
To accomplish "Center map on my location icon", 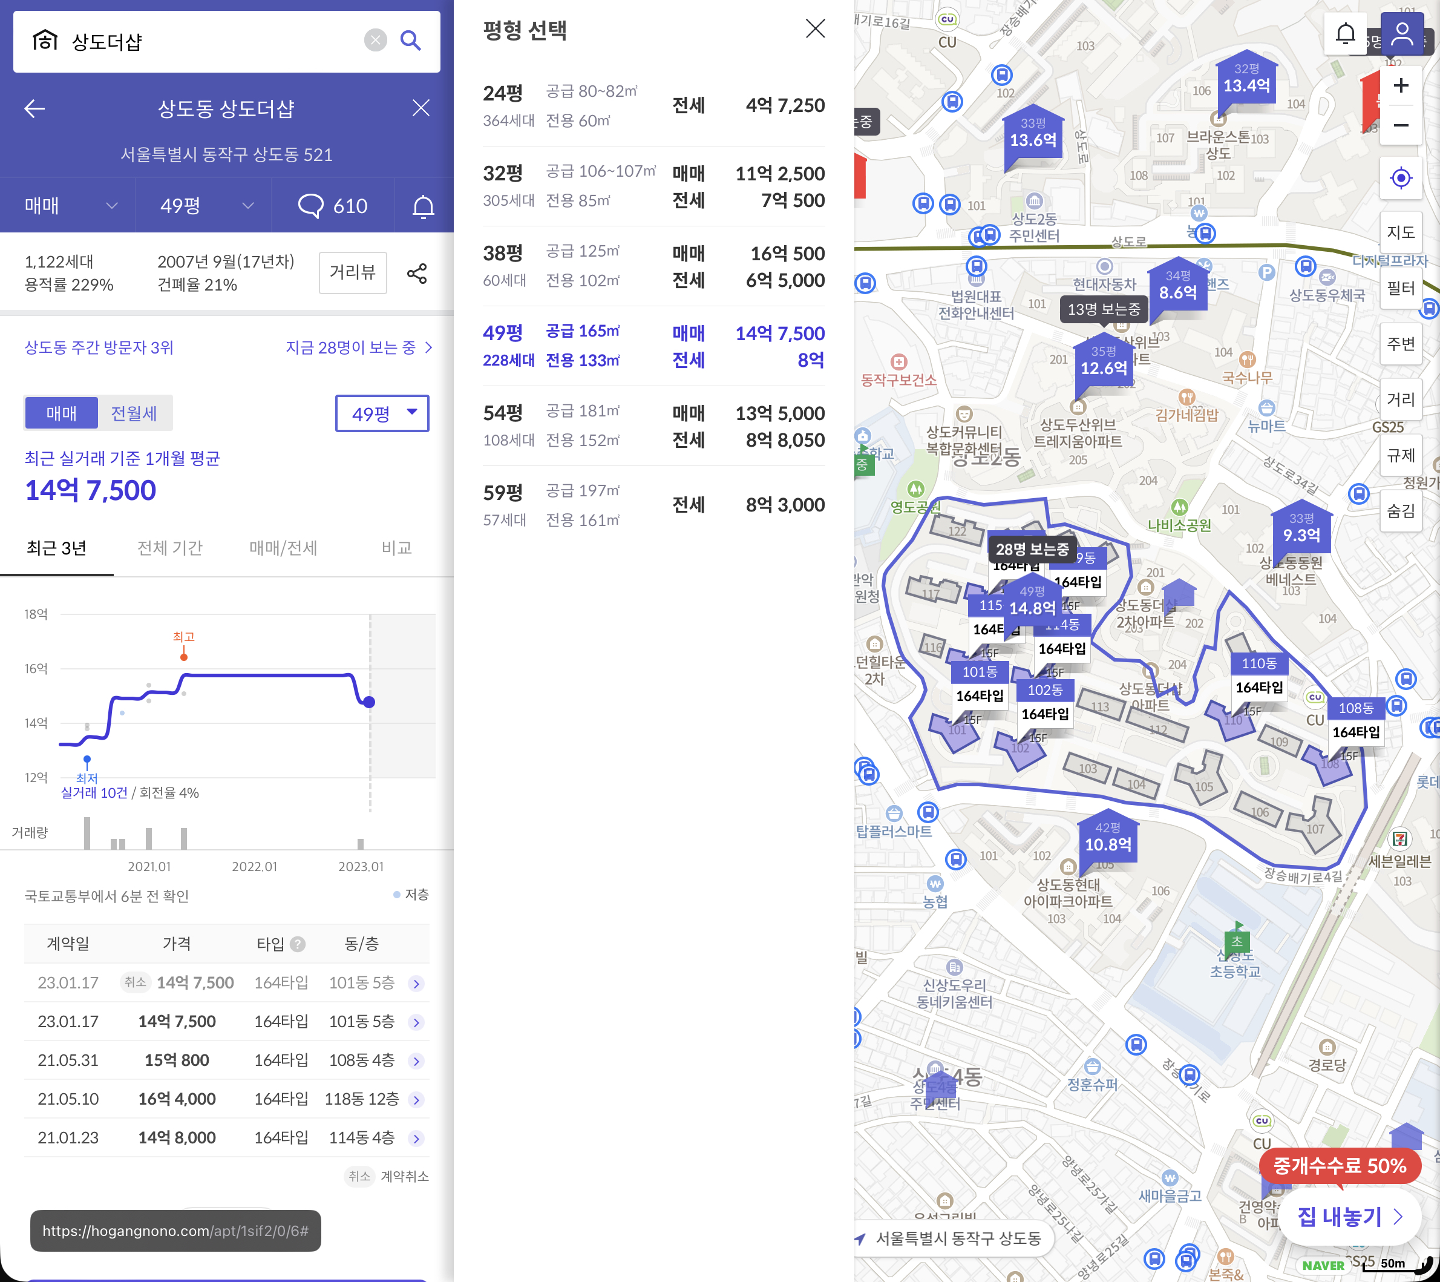I will (x=1401, y=177).
